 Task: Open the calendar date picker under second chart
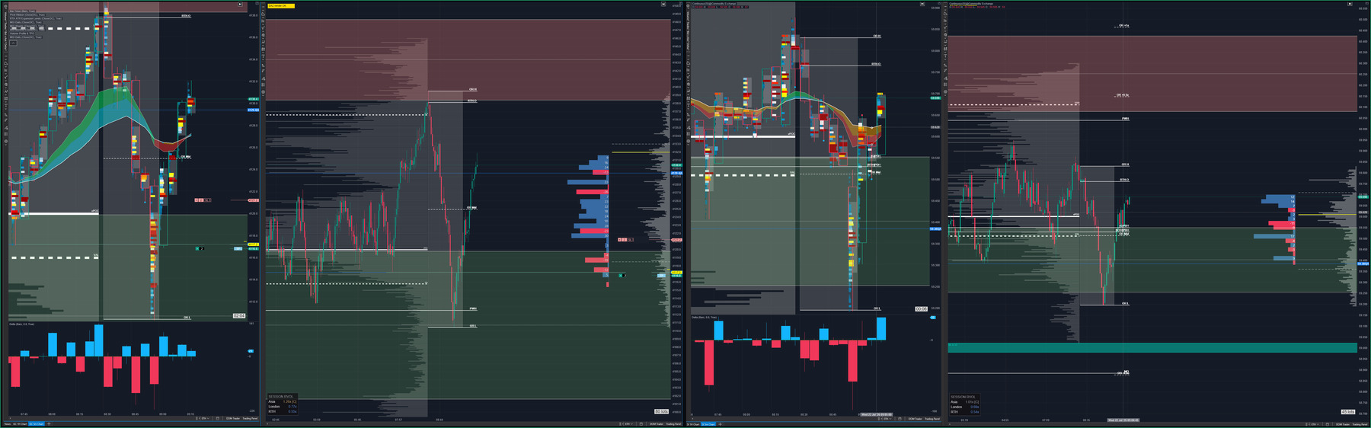pyautogui.click(x=641, y=424)
